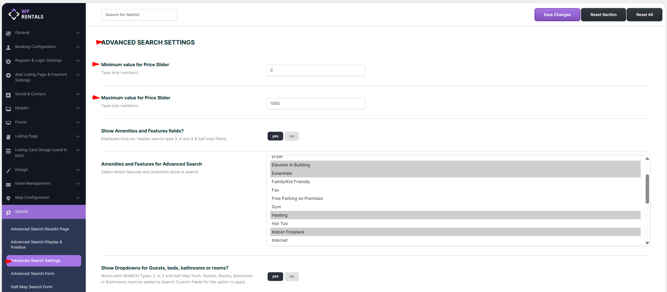This screenshot has width=667, height=292.
Task: Open Advanced Search Results Page submenu item
Action: click(40, 229)
